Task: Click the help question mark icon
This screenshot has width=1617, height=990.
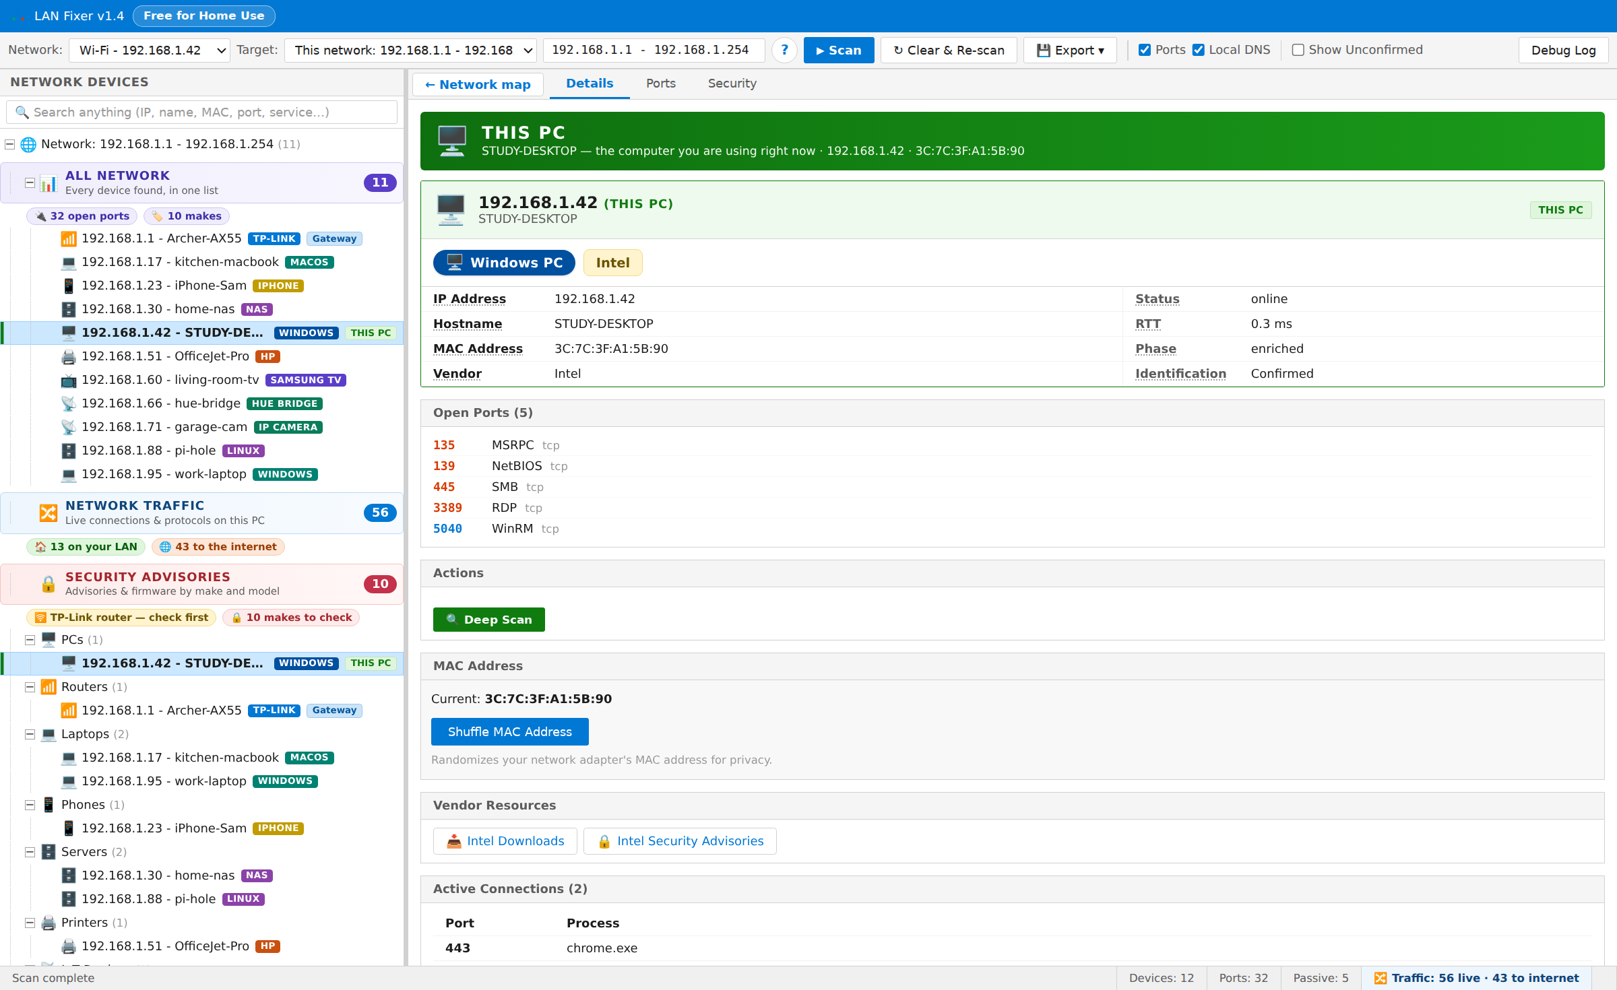Action: pyautogui.click(x=784, y=51)
